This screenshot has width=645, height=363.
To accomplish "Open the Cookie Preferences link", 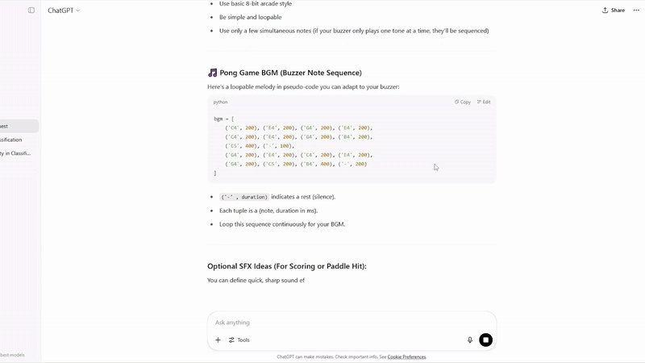I will click(x=406, y=357).
